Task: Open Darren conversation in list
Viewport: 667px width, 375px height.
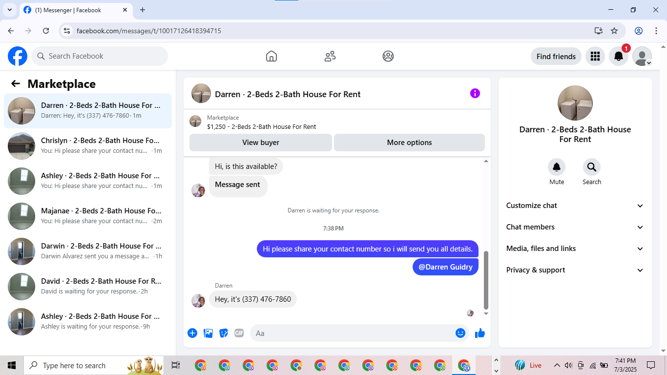Action: pyautogui.click(x=88, y=111)
